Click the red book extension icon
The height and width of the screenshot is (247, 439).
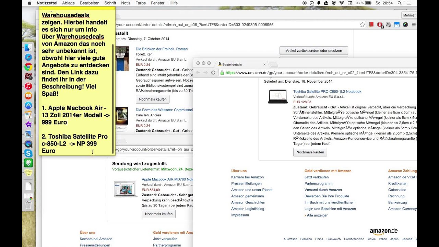pyautogui.click(x=371, y=25)
